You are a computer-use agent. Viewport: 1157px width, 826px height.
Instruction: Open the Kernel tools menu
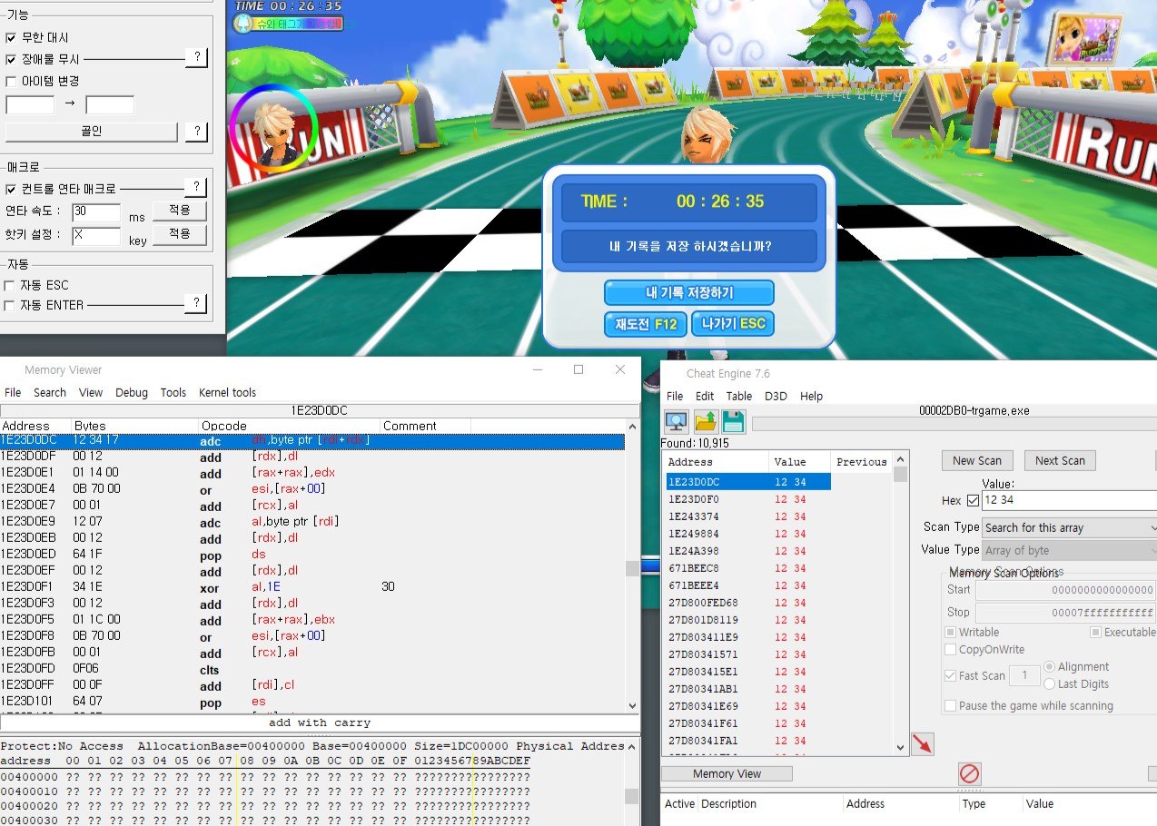coord(227,393)
